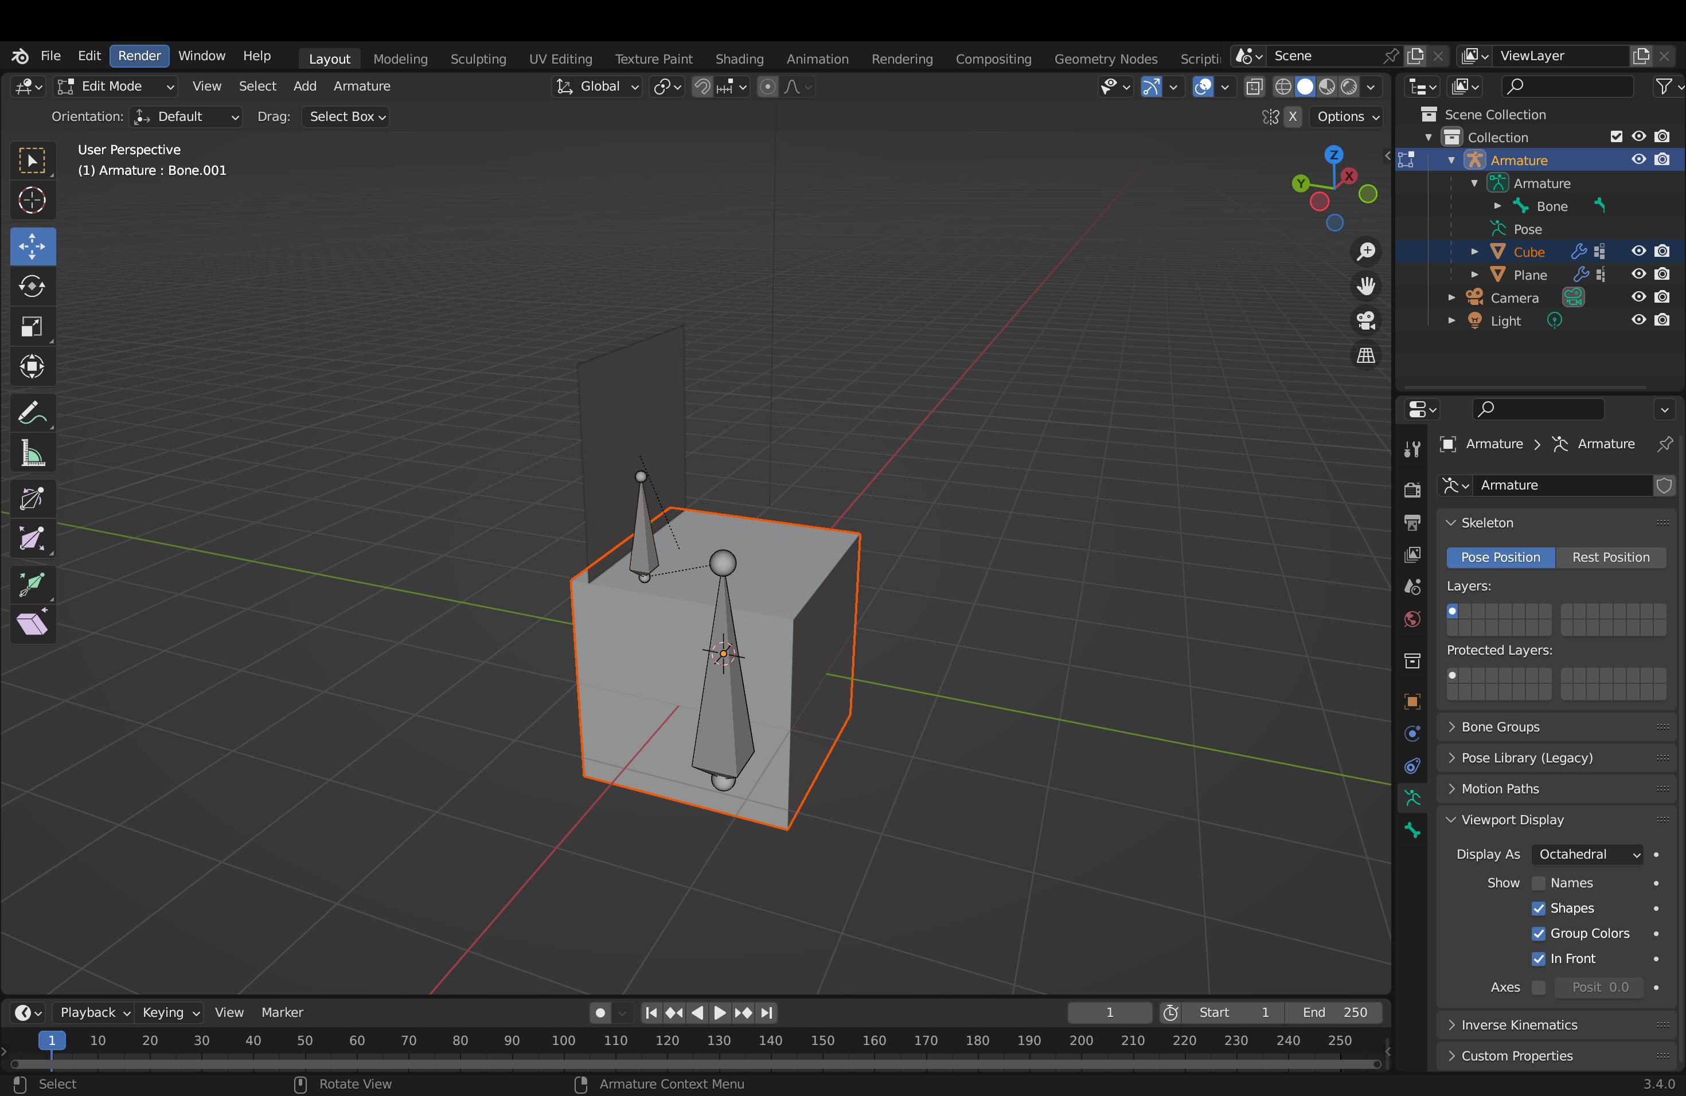Activate the 3D Cursor tool
Screen dimensions: 1686x1096
coord(33,201)
